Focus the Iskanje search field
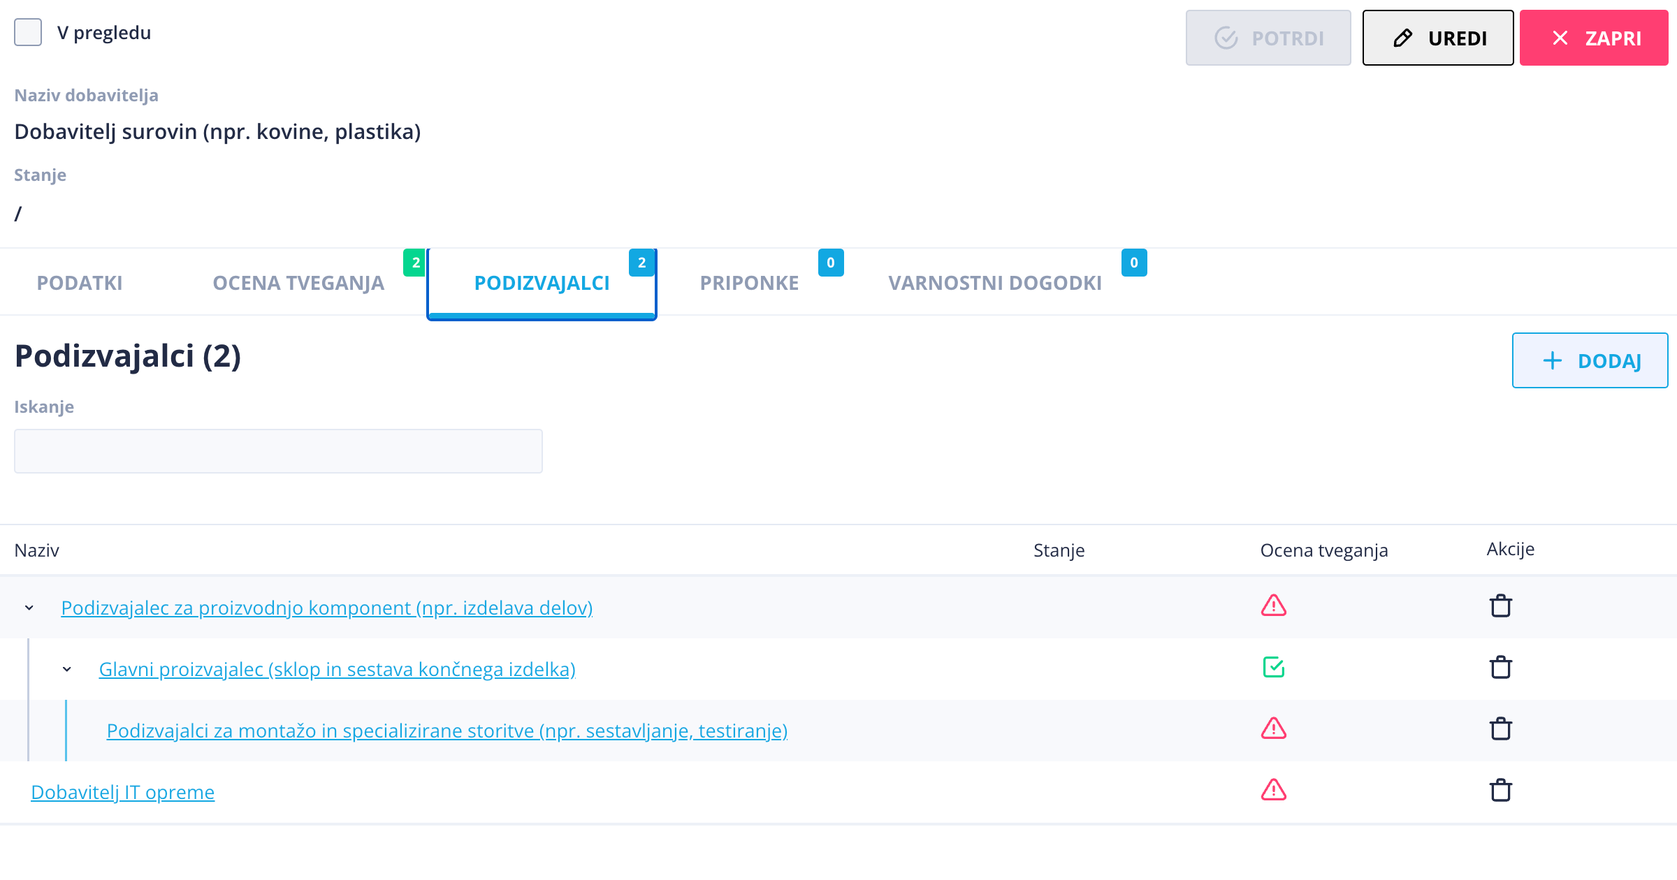 (278, 451)
